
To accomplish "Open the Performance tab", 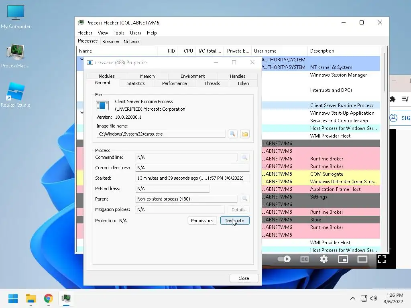I will pyautogui.click(x=175, y=83).
